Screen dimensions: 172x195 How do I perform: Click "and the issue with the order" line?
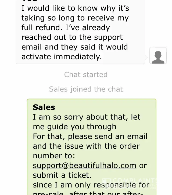(86, 146)
